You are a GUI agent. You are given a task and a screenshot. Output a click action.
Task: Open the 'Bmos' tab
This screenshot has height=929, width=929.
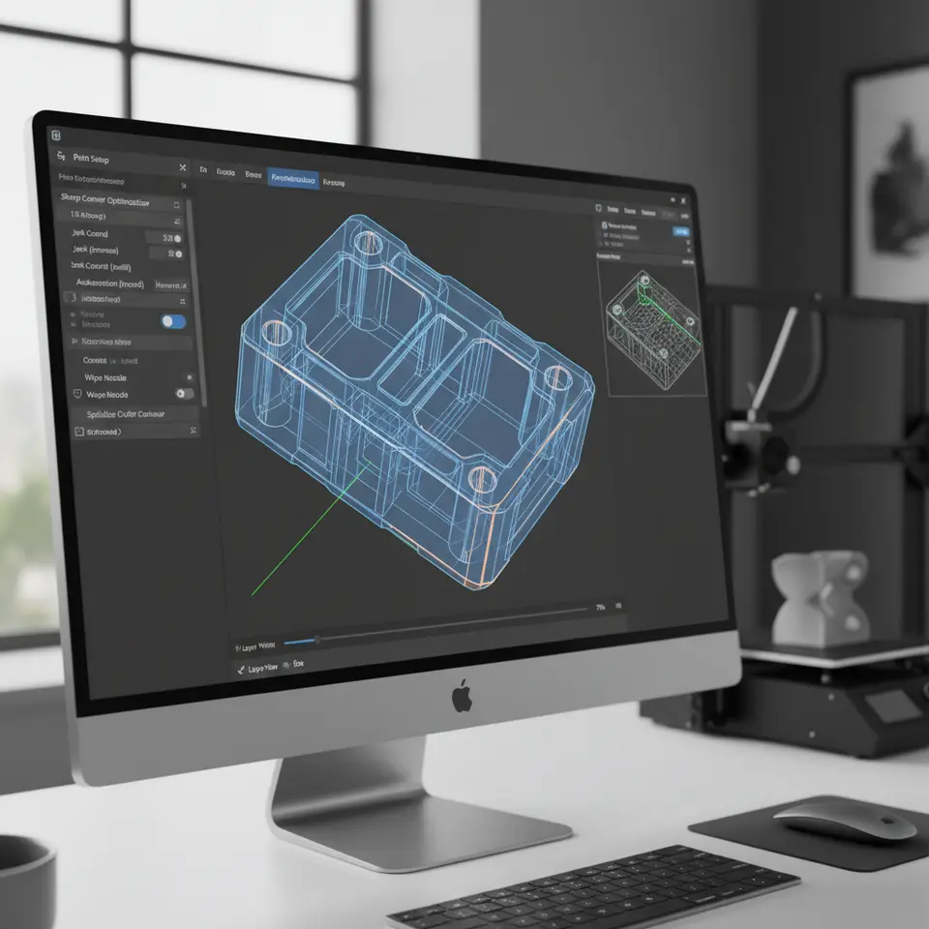coord(253,175)
